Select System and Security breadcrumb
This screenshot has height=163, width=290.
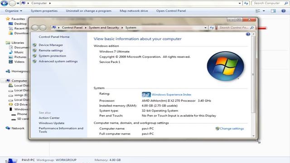click(x=104, y=28)
